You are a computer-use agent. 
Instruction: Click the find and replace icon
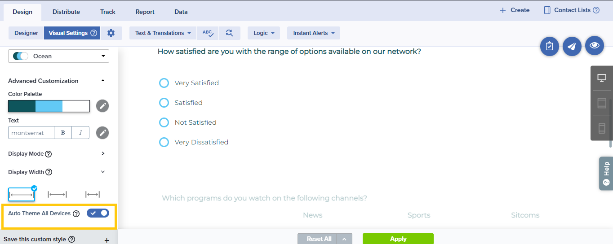229,33
